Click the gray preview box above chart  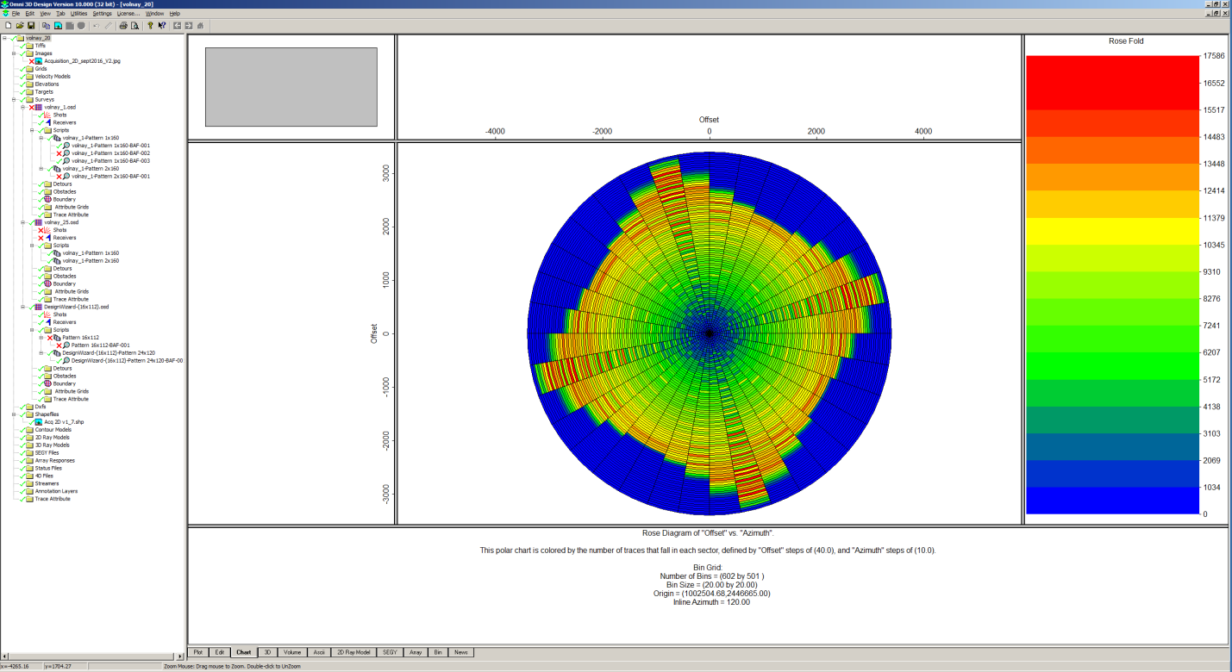[x=291, y=86]
